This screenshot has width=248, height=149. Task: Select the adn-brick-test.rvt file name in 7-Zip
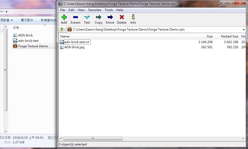click(x=77, y=42)
